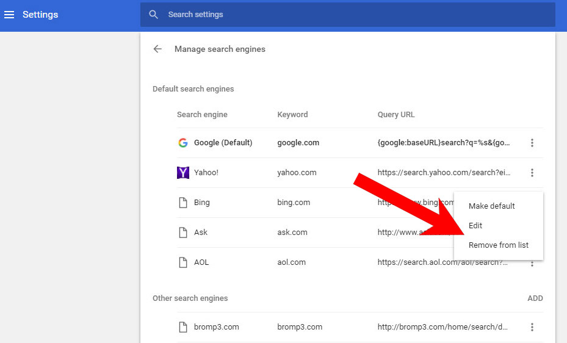Select the Yahoo! engine name
The width and height of the screenshot is (567, 343).
click(x=206, y=172)
